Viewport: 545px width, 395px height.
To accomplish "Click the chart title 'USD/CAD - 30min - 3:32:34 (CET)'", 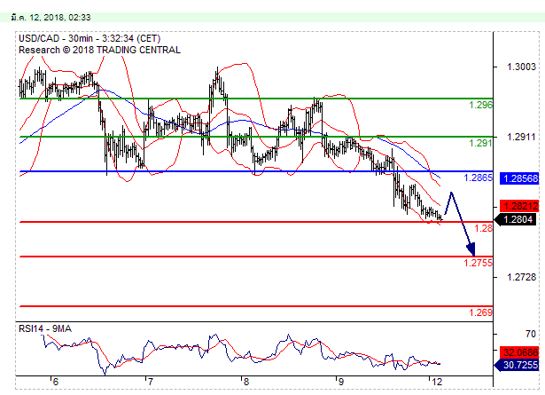I will coord(90,39).
